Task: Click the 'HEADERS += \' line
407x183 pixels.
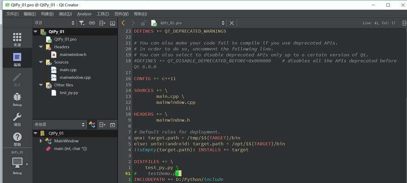Action: 151,114
